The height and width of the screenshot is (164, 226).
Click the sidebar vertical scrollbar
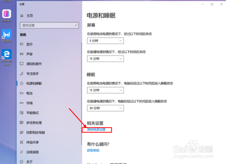(81, 93)
